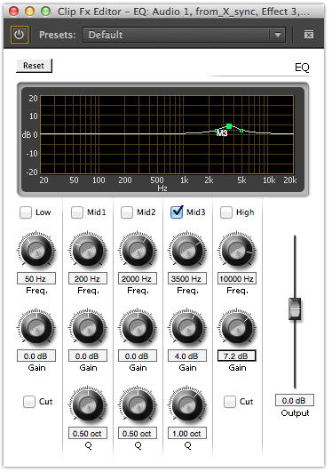Minimize the Clip Fx Editor window
Image resolution: width=332 pixels, height=472 pixels.
point(30,12)
